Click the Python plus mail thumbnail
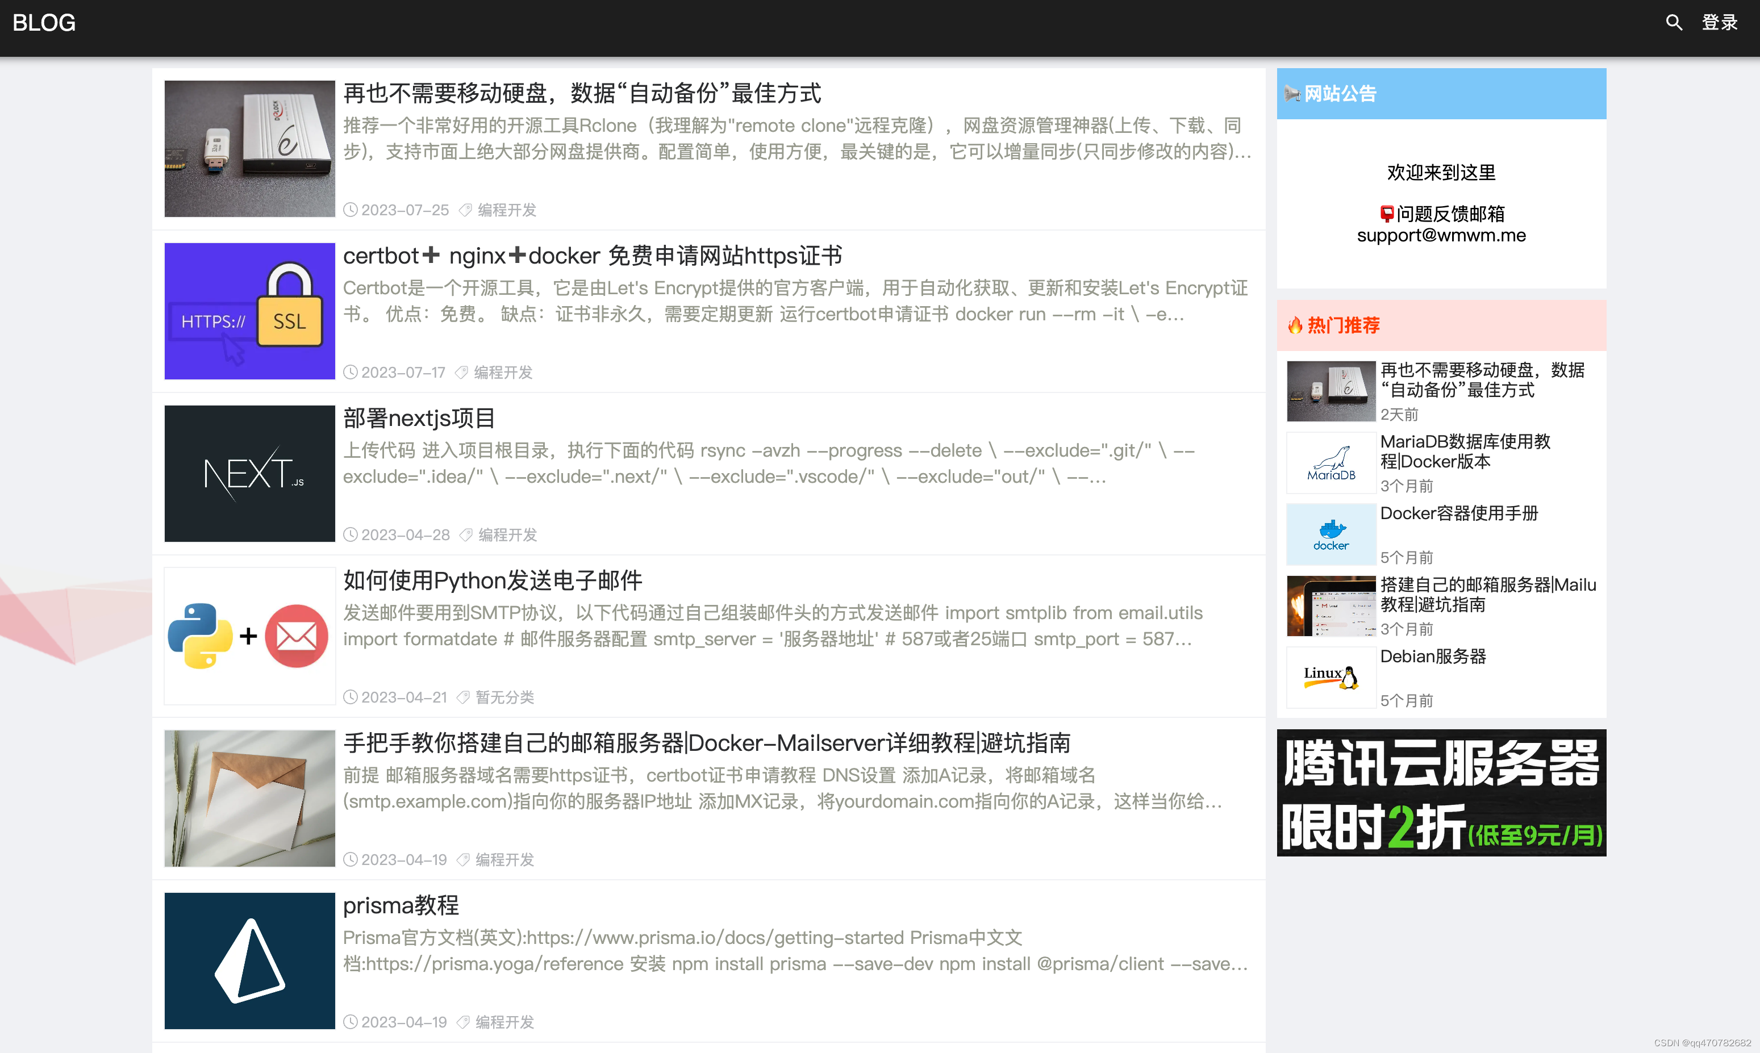Screen dimensions: 1760x1053 tap(250, 637)
